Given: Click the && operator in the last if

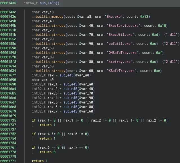Looking at the screenshot, I should (63, 147).
